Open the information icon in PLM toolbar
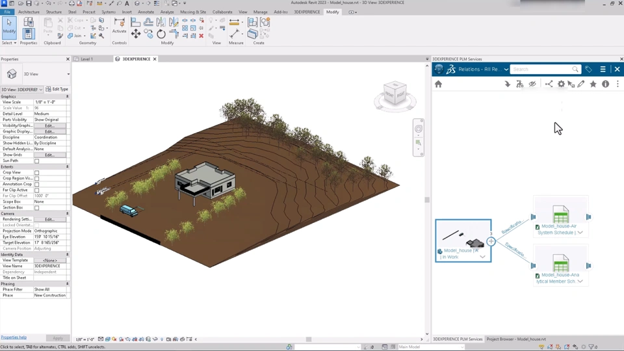Viewport: 624px width, 351px height. [x=605, y=84]
